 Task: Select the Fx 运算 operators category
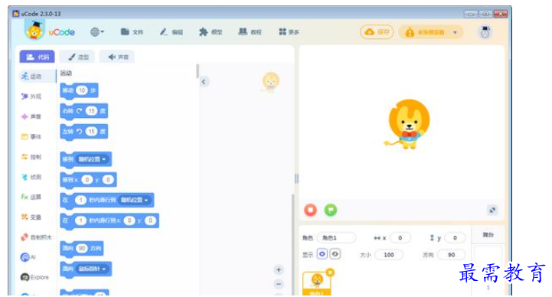pos(31,197)
